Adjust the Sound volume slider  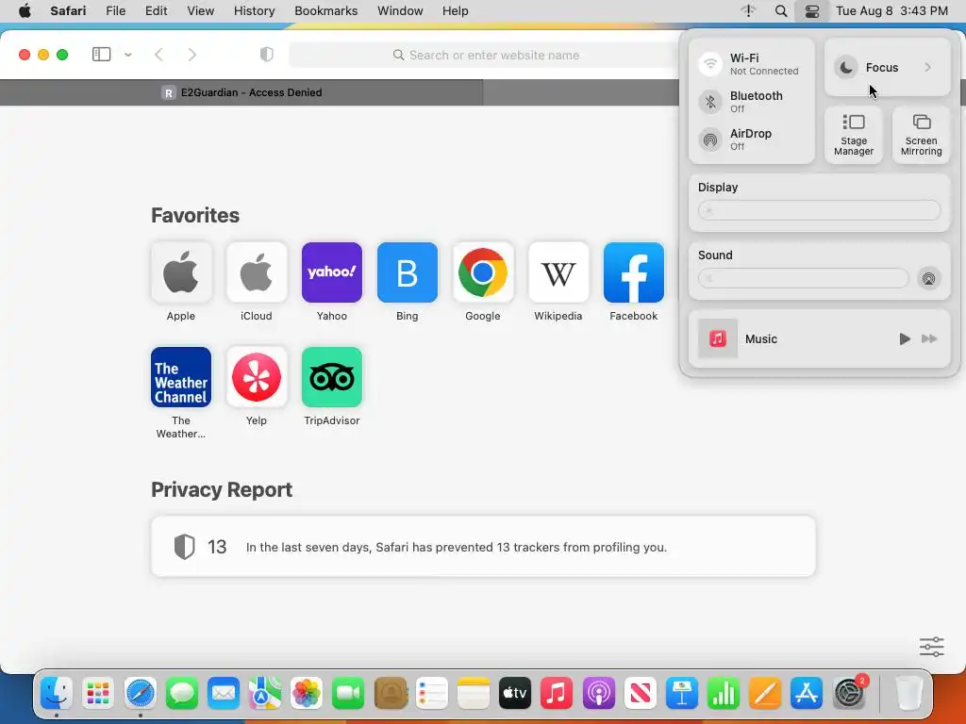coord(804,278)
